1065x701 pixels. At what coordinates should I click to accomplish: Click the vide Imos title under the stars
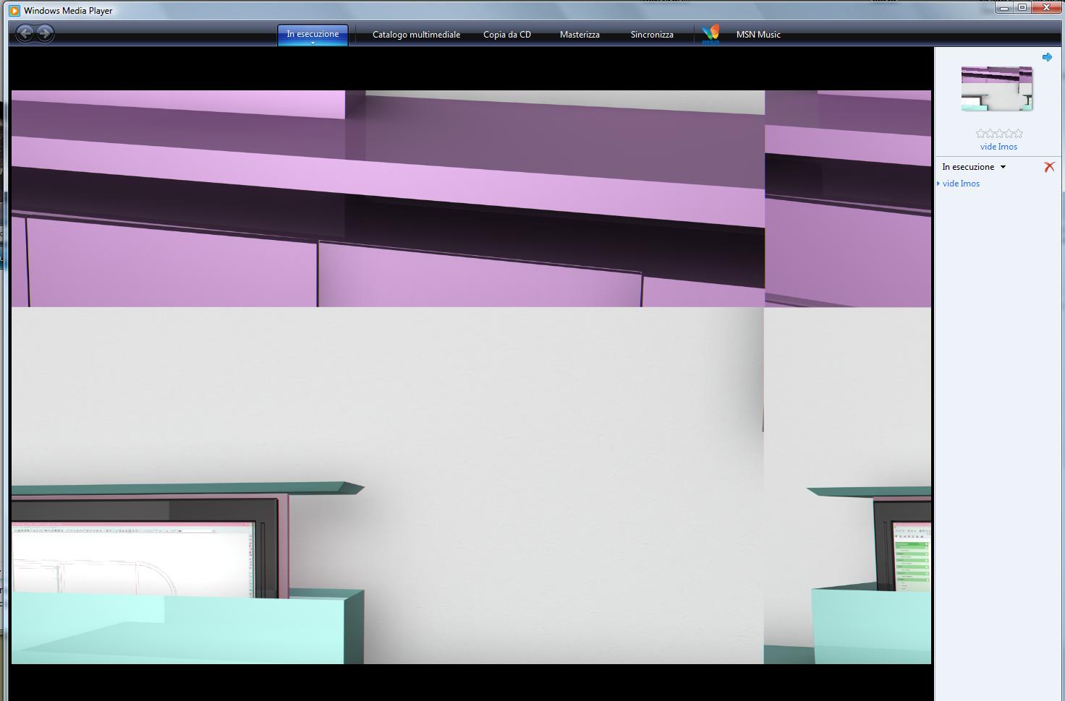998,147
